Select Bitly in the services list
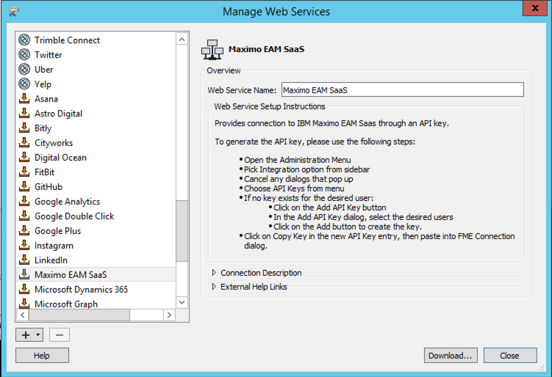 tap(43, 128)
